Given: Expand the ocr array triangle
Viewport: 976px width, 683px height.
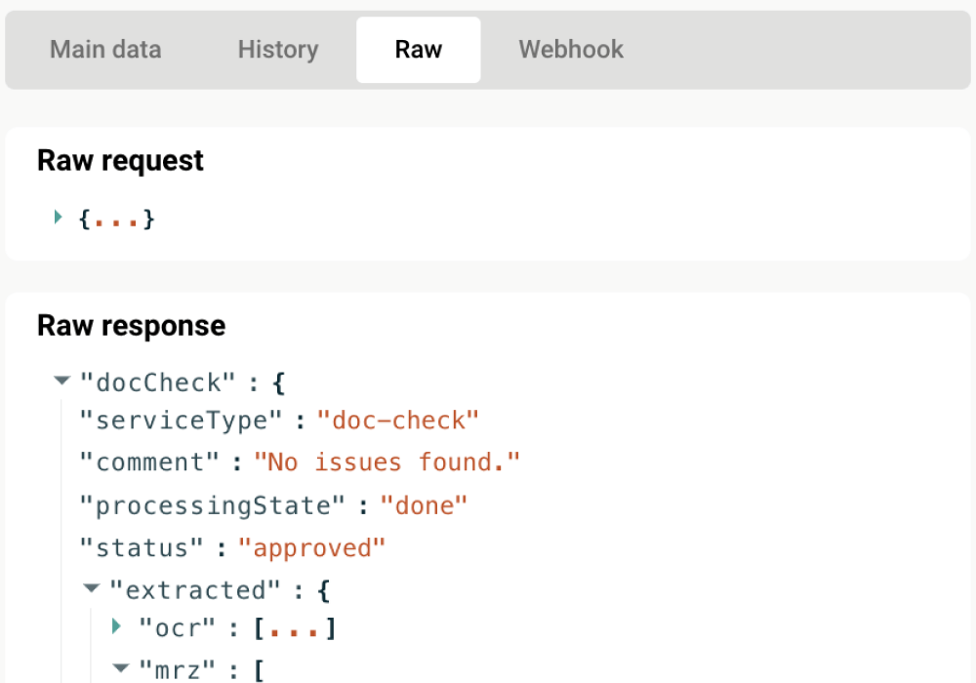Looking at the screenshot, I should pos(117,626).
